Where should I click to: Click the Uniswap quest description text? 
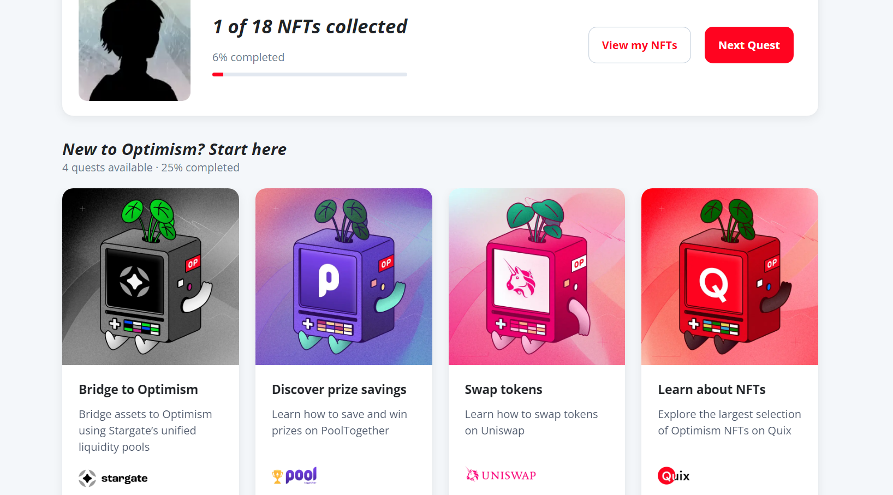pos(531,422)
